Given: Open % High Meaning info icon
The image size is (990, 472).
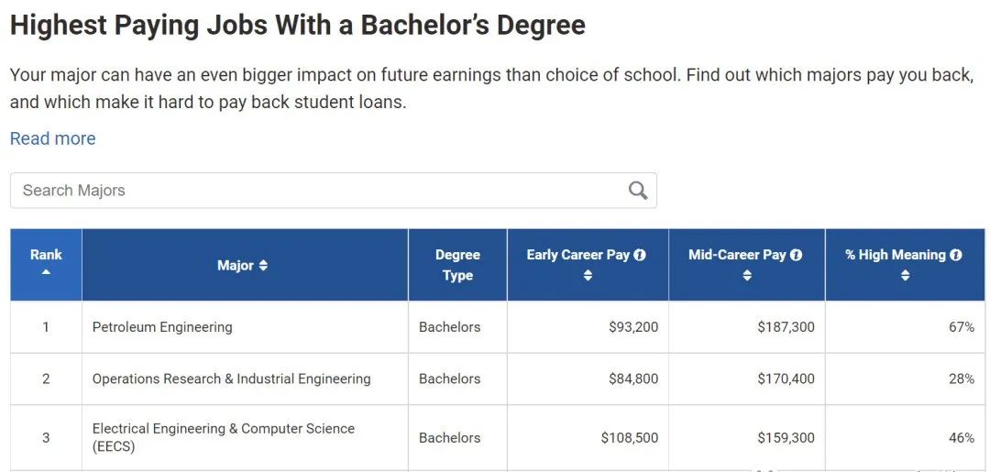Looking at the screenshot, I should [956, 255].
